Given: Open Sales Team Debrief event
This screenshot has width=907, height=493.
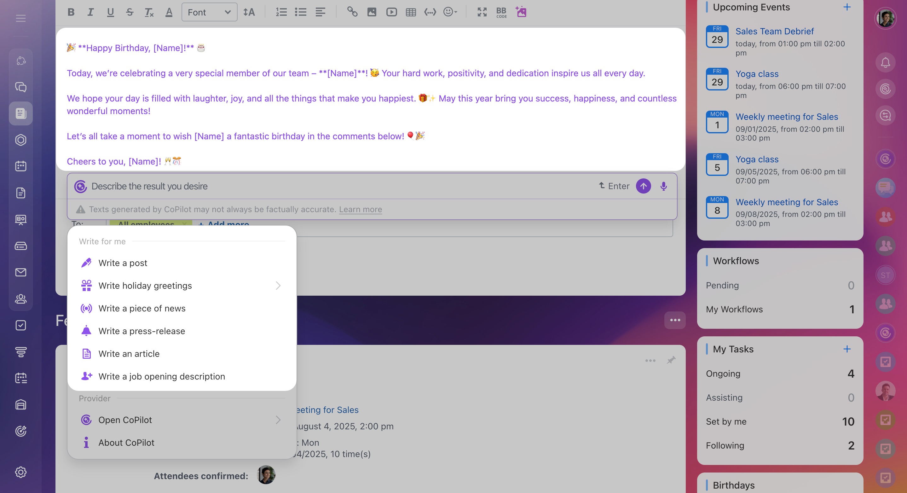Looking at the screenshot, I should pyautogui.click(x=774, y=31).
